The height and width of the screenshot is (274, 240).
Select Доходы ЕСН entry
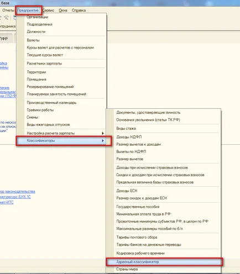127,191
